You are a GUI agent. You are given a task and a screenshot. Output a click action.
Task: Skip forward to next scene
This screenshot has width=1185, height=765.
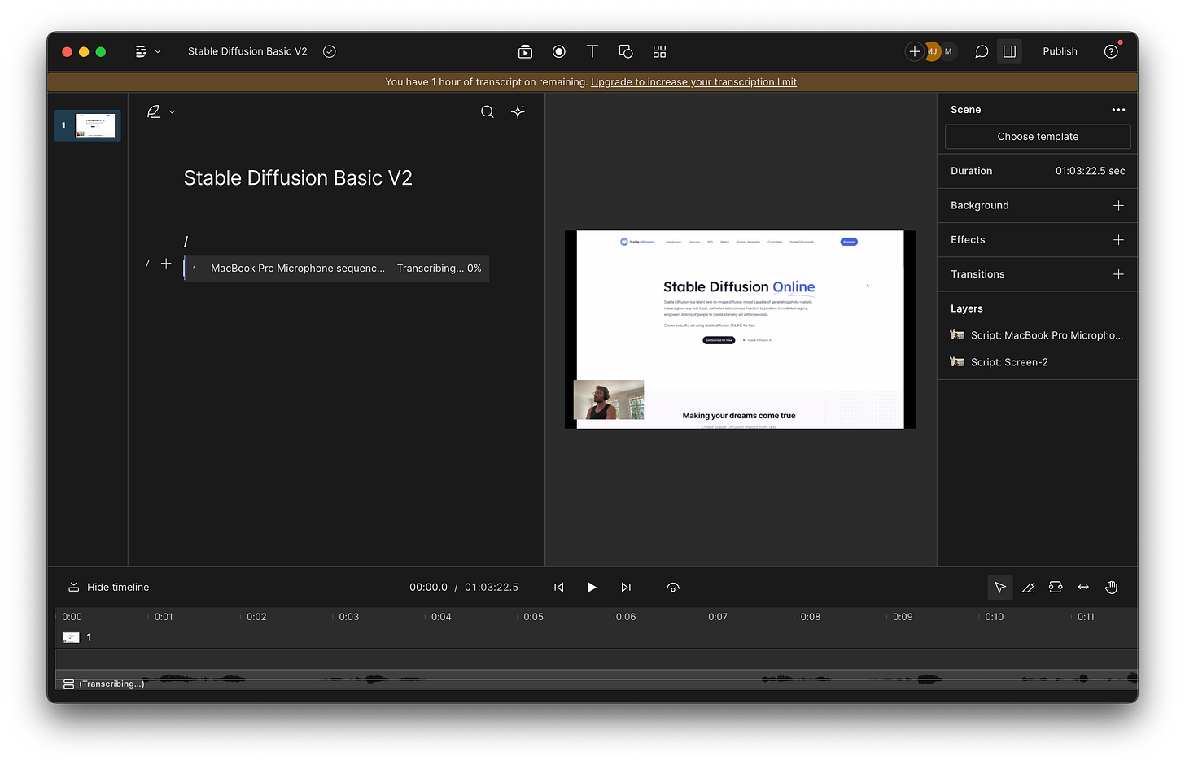(626, 588)
